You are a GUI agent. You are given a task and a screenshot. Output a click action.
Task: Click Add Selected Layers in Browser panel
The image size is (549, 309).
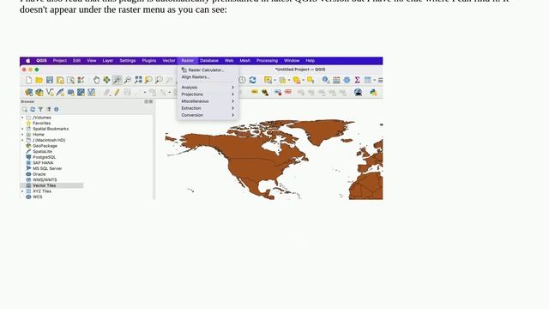click(25, 109)
